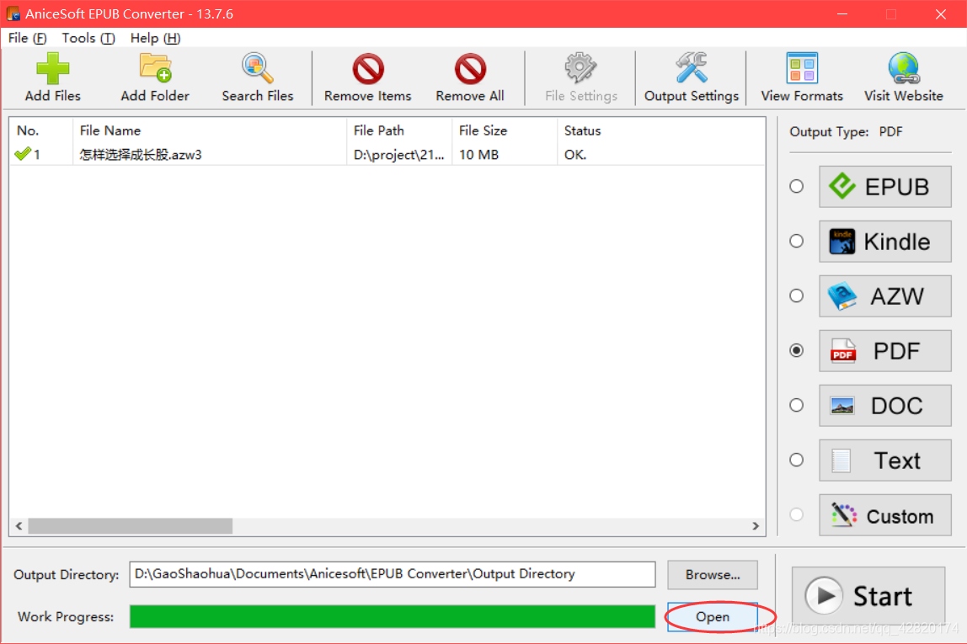Start the conversion with Start button

click(868, 596)
